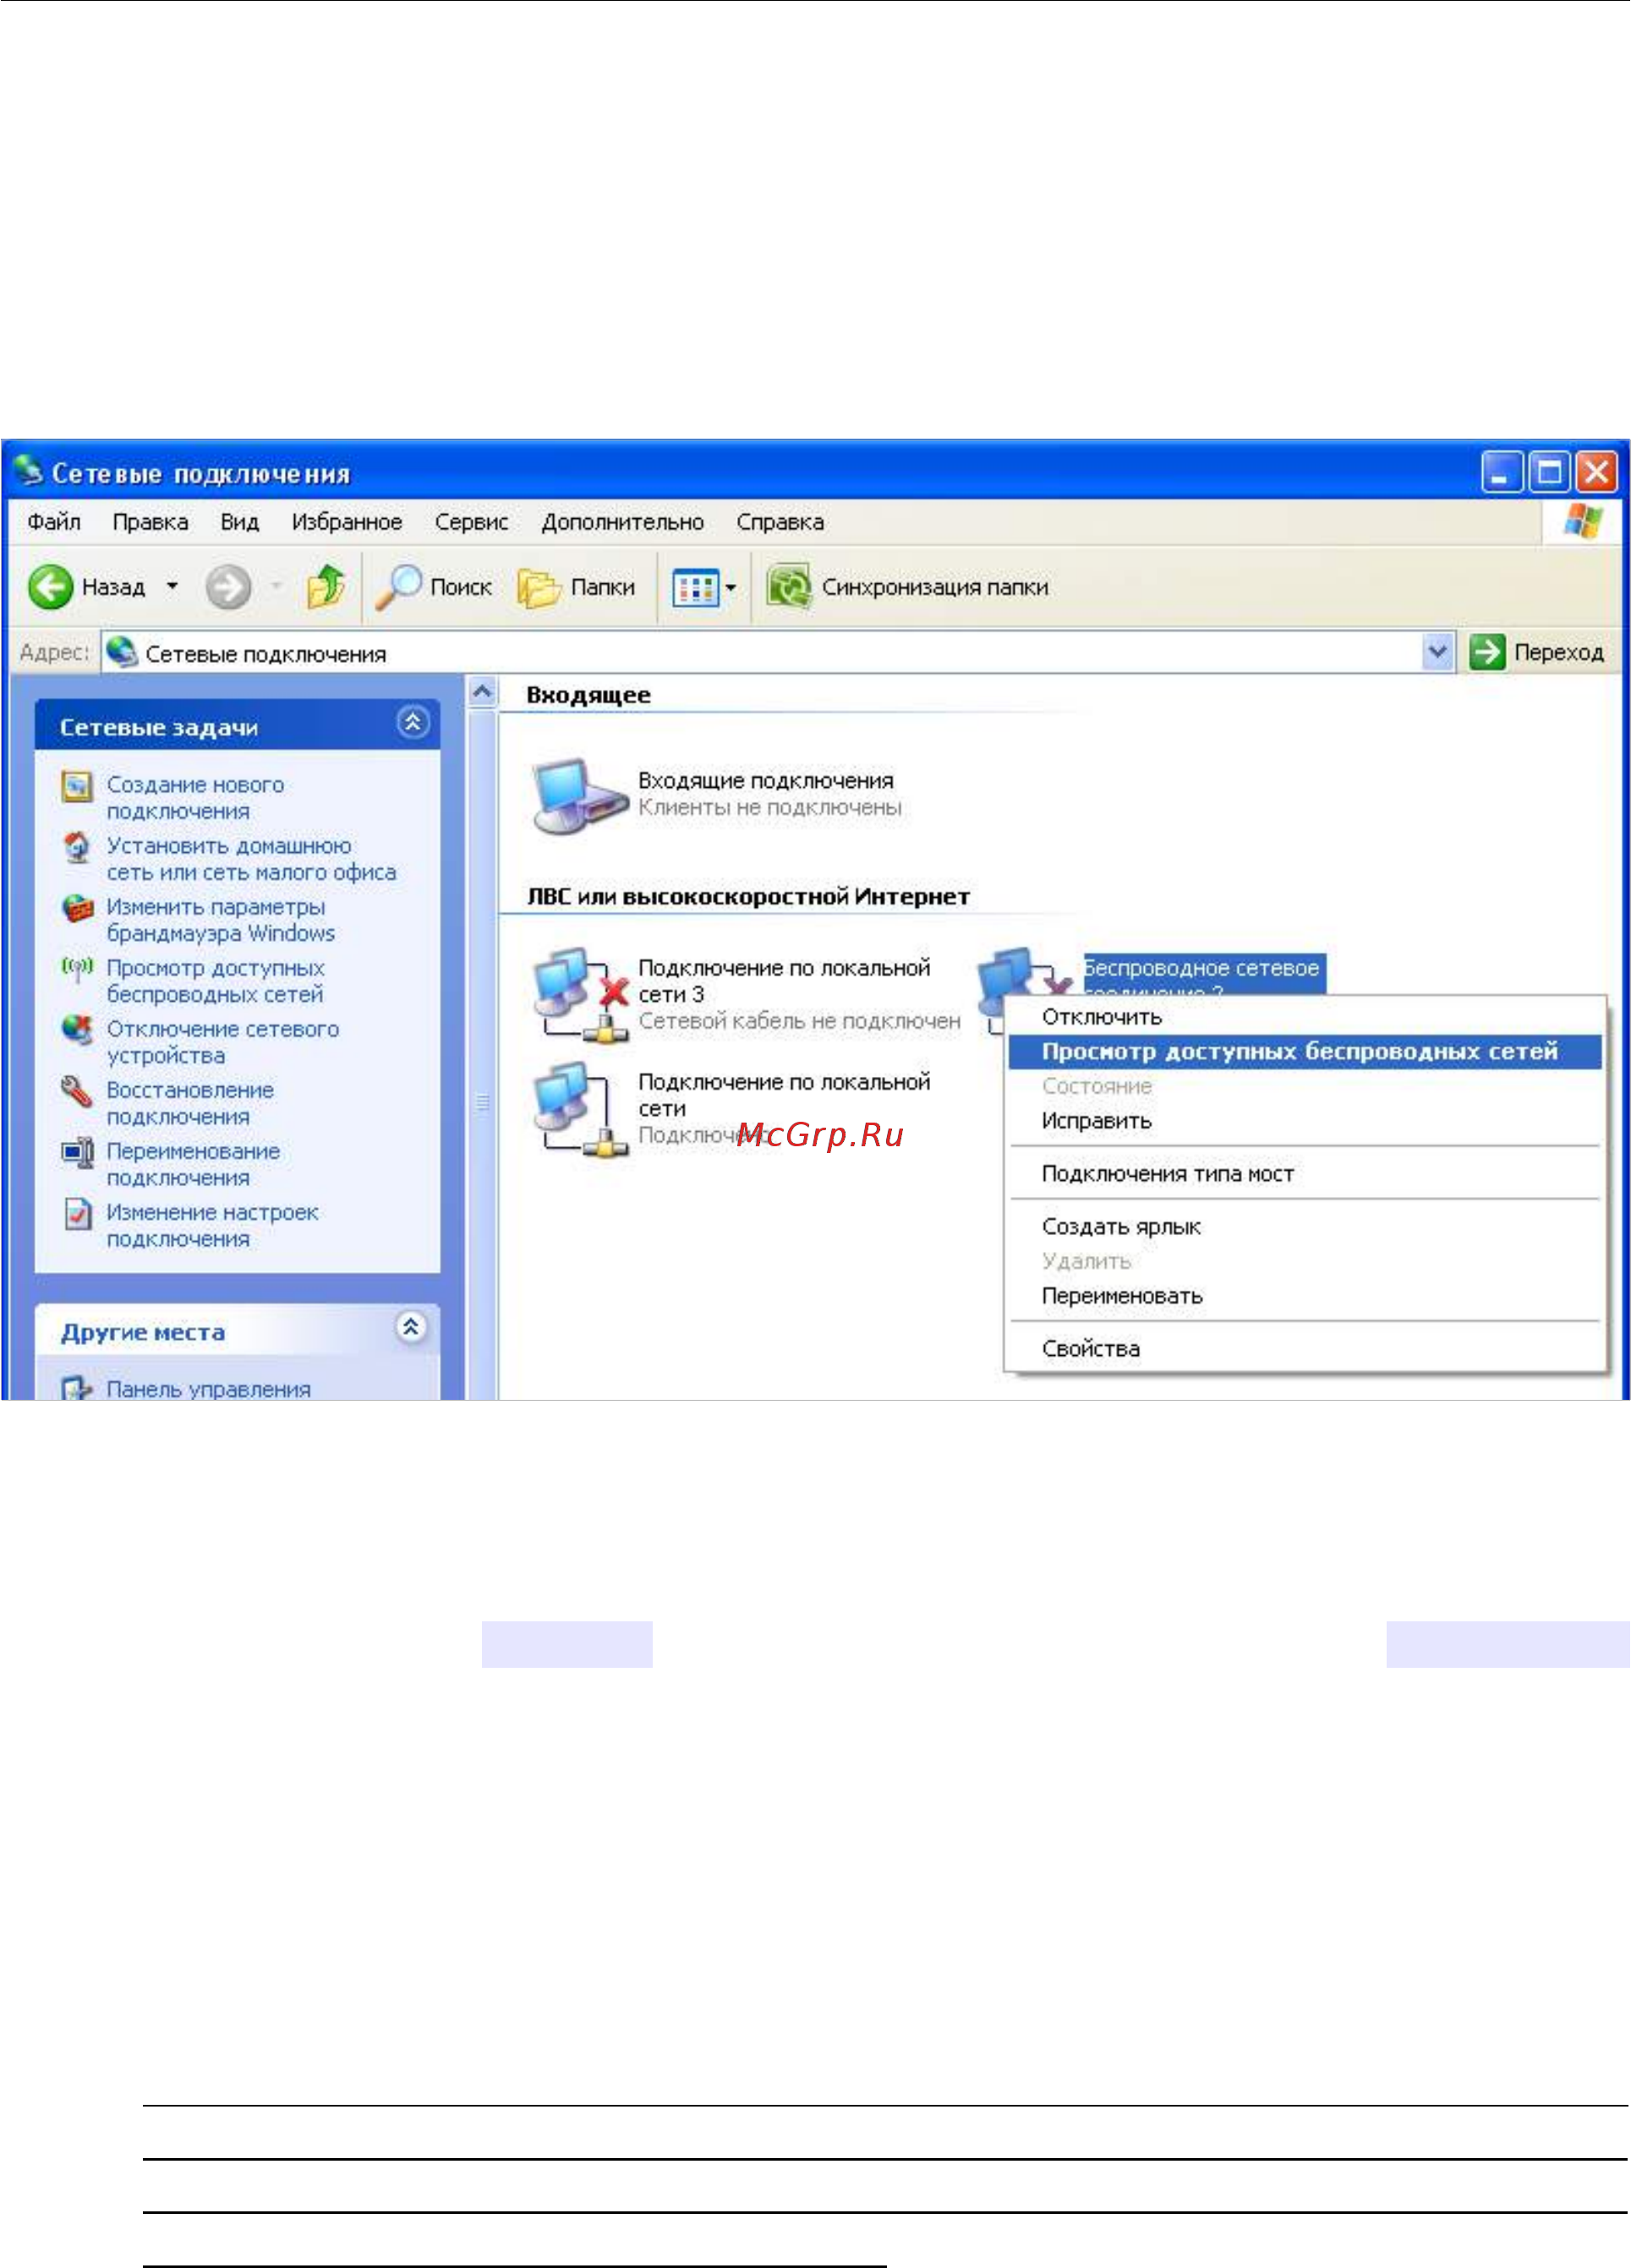This screenshot has height=2268, width=1631.
Task: Click the scroll up arrow of sidebar scrollbar
Action: click(x=482, y=692)
